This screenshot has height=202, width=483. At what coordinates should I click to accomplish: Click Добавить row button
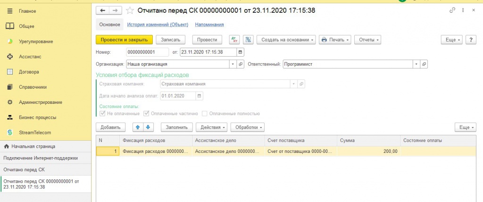110,127
